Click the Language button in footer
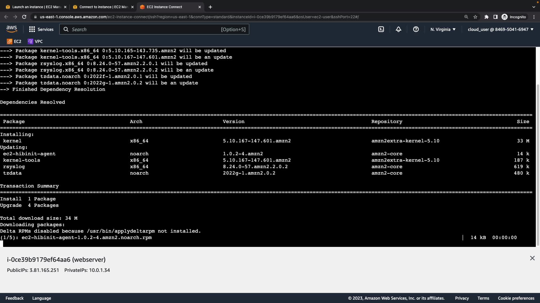The width and height of the screenshot is (540, 303). (x=42, y=298)
